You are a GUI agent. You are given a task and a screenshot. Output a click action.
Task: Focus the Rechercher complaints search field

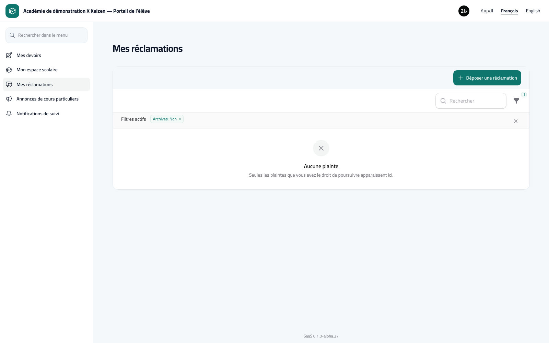[x=471, y=101]
